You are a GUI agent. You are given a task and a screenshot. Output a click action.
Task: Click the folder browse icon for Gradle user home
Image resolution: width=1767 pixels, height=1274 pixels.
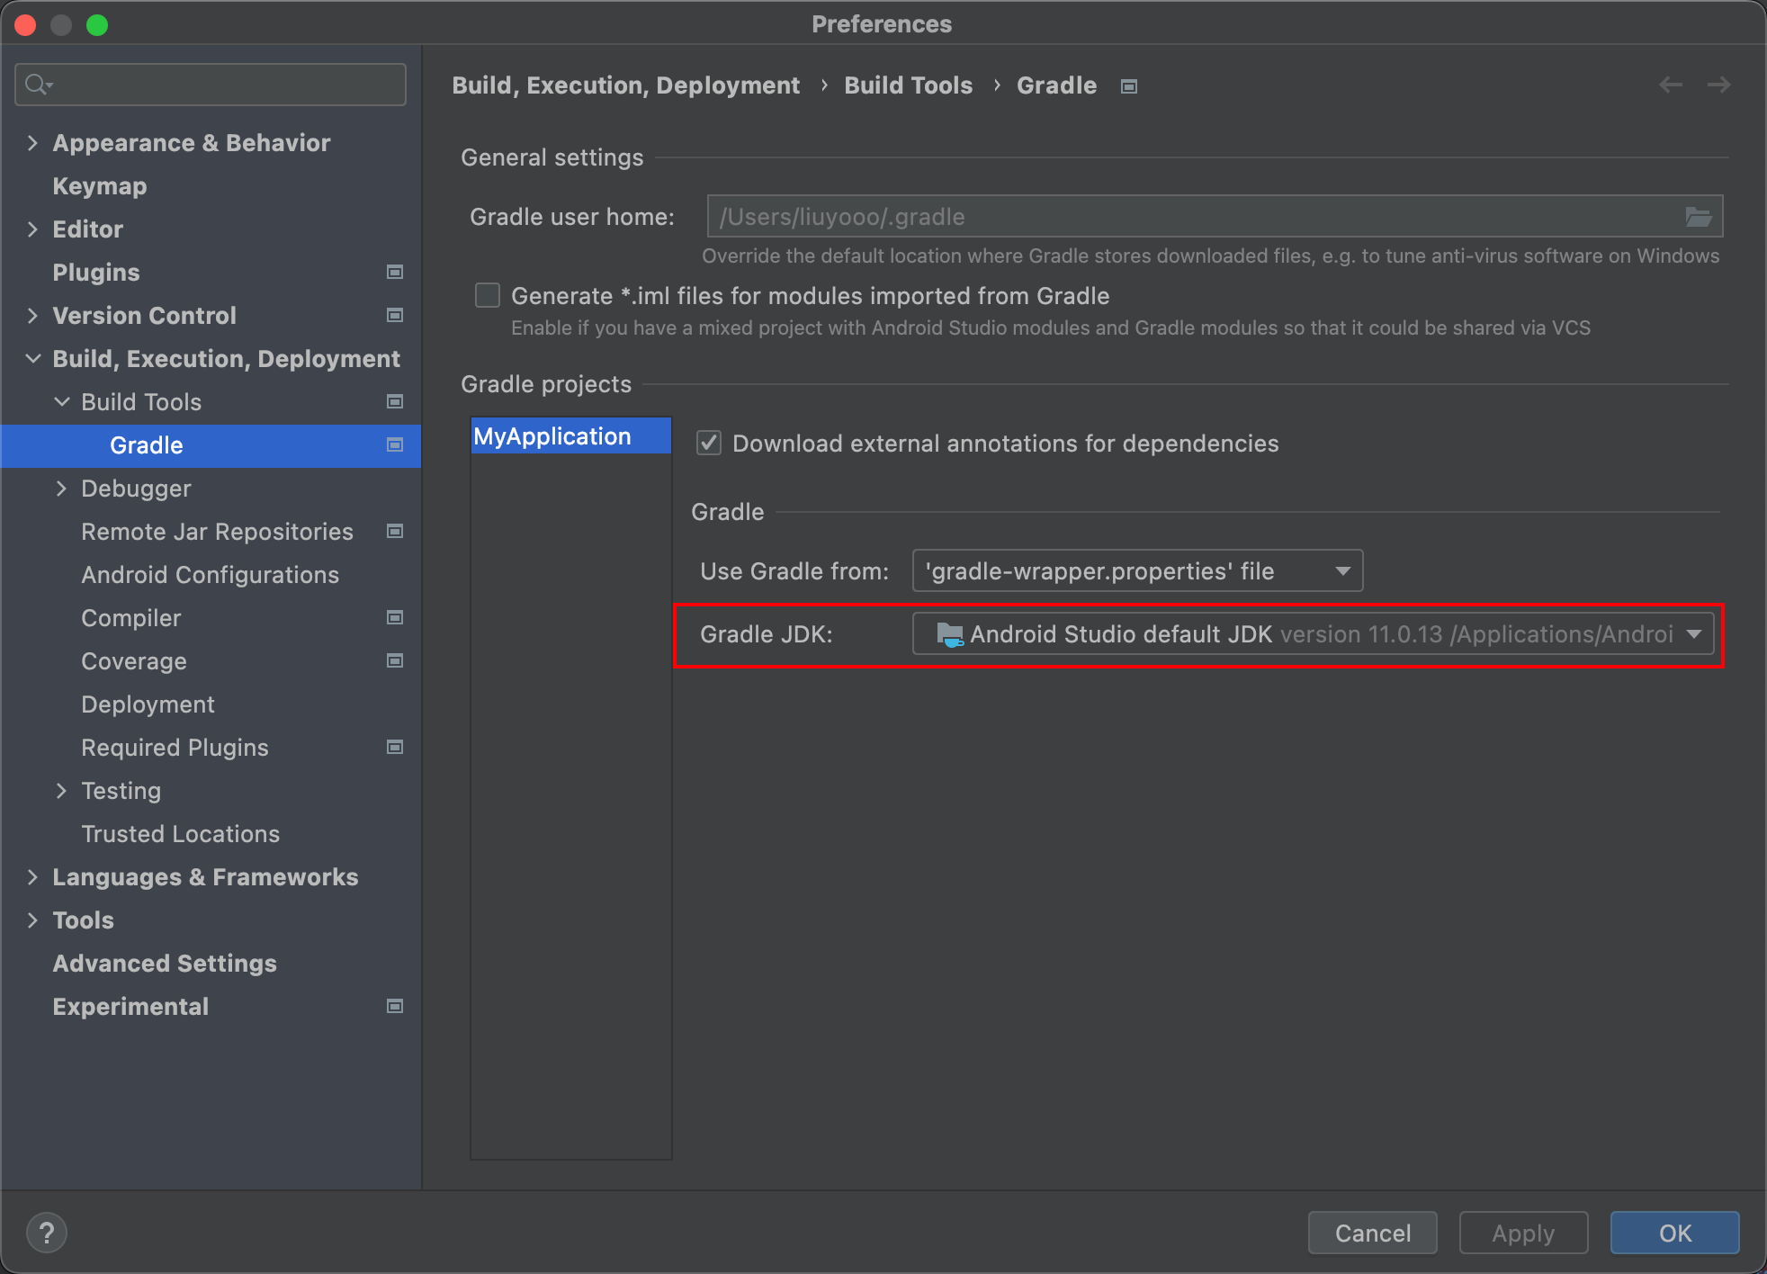tap(1698, 217)
